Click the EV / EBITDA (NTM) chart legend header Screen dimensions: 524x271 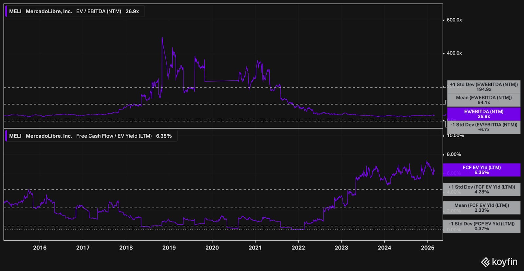tap(75, 11)
